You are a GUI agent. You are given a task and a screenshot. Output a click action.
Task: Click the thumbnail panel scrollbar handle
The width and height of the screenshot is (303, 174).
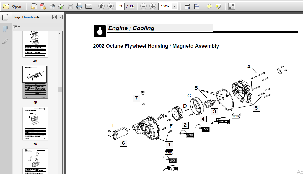[x=60, y=89]
